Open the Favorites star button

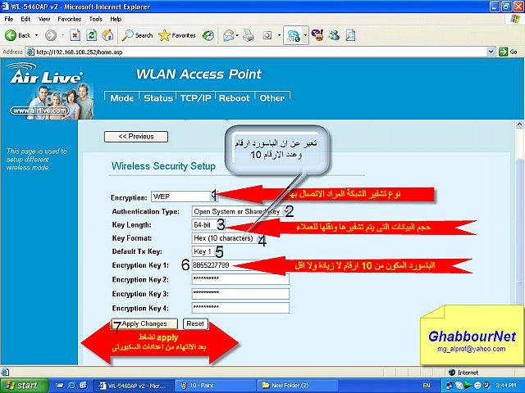click(x=177, y=35)
